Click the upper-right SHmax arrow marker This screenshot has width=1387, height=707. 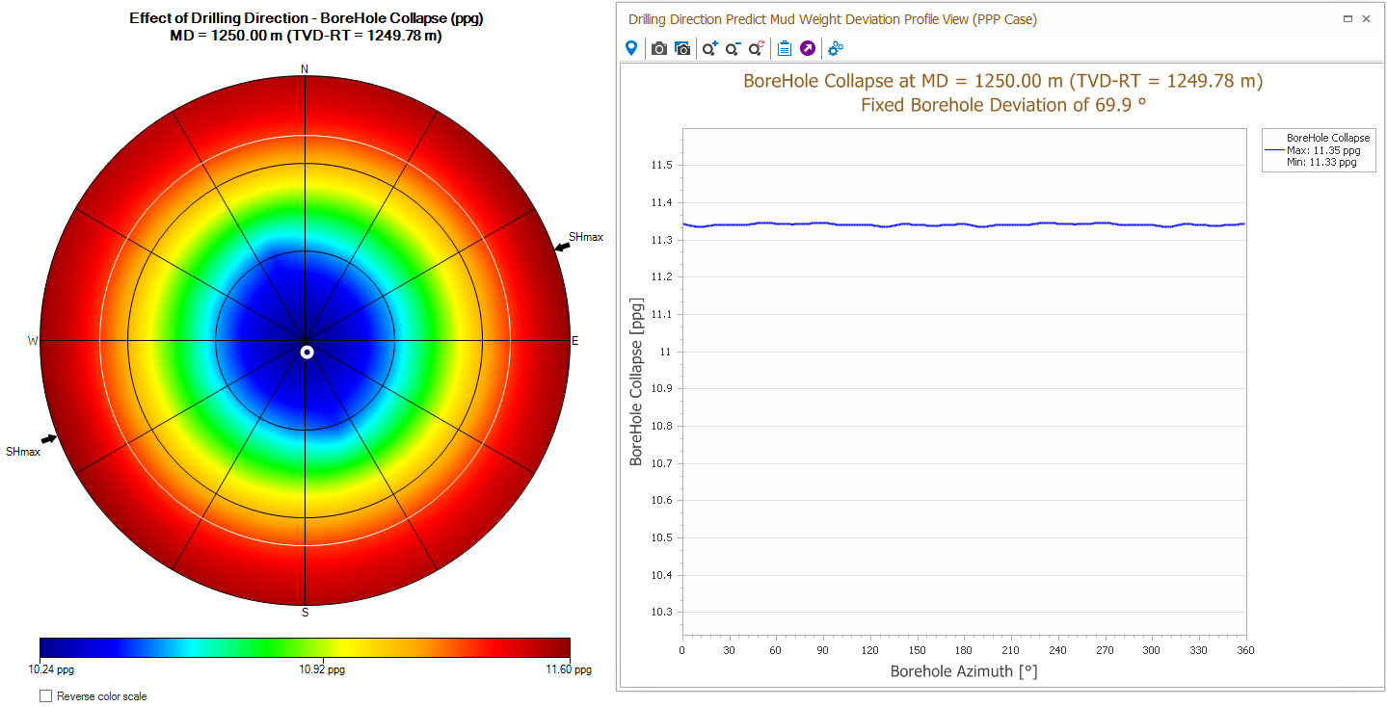pyautogui.click(x=561, y=247)
